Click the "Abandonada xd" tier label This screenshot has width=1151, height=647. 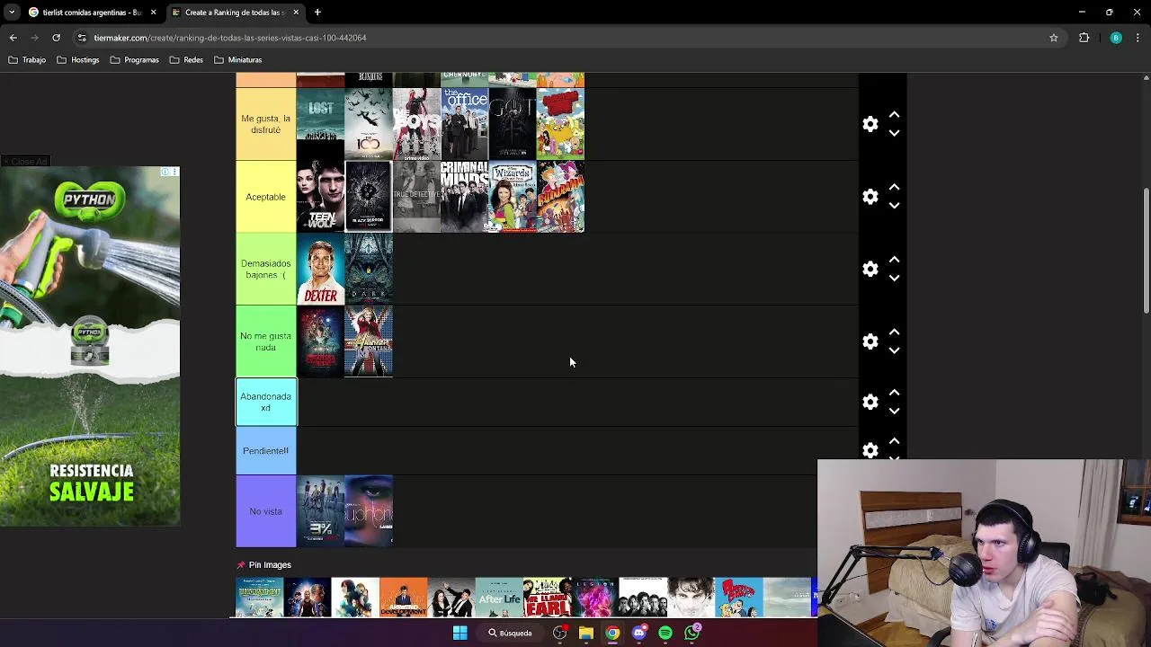[266, 402]
